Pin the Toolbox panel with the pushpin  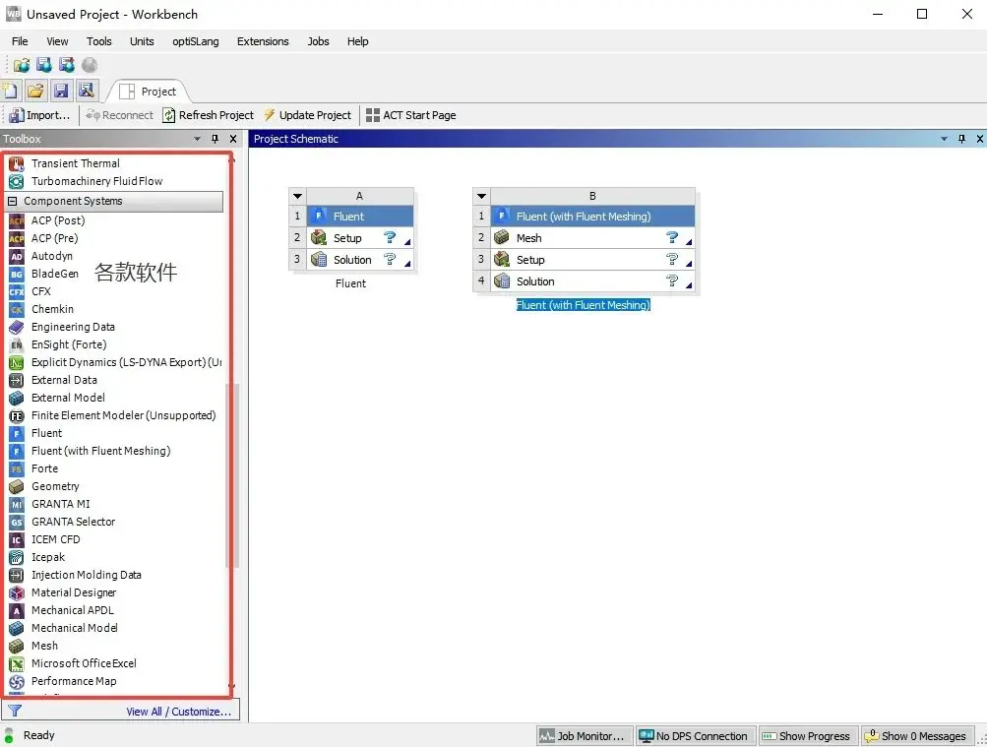point(216,139)
